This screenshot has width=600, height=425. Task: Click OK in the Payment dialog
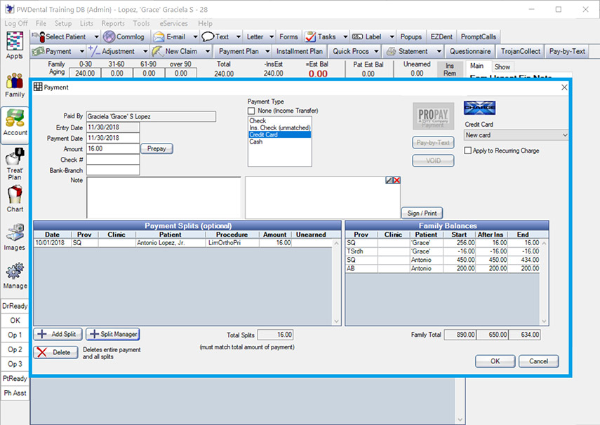pos(495,361)
